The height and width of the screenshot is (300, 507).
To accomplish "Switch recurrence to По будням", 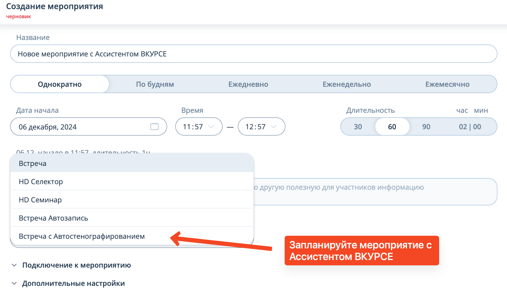I will point(155,84).
